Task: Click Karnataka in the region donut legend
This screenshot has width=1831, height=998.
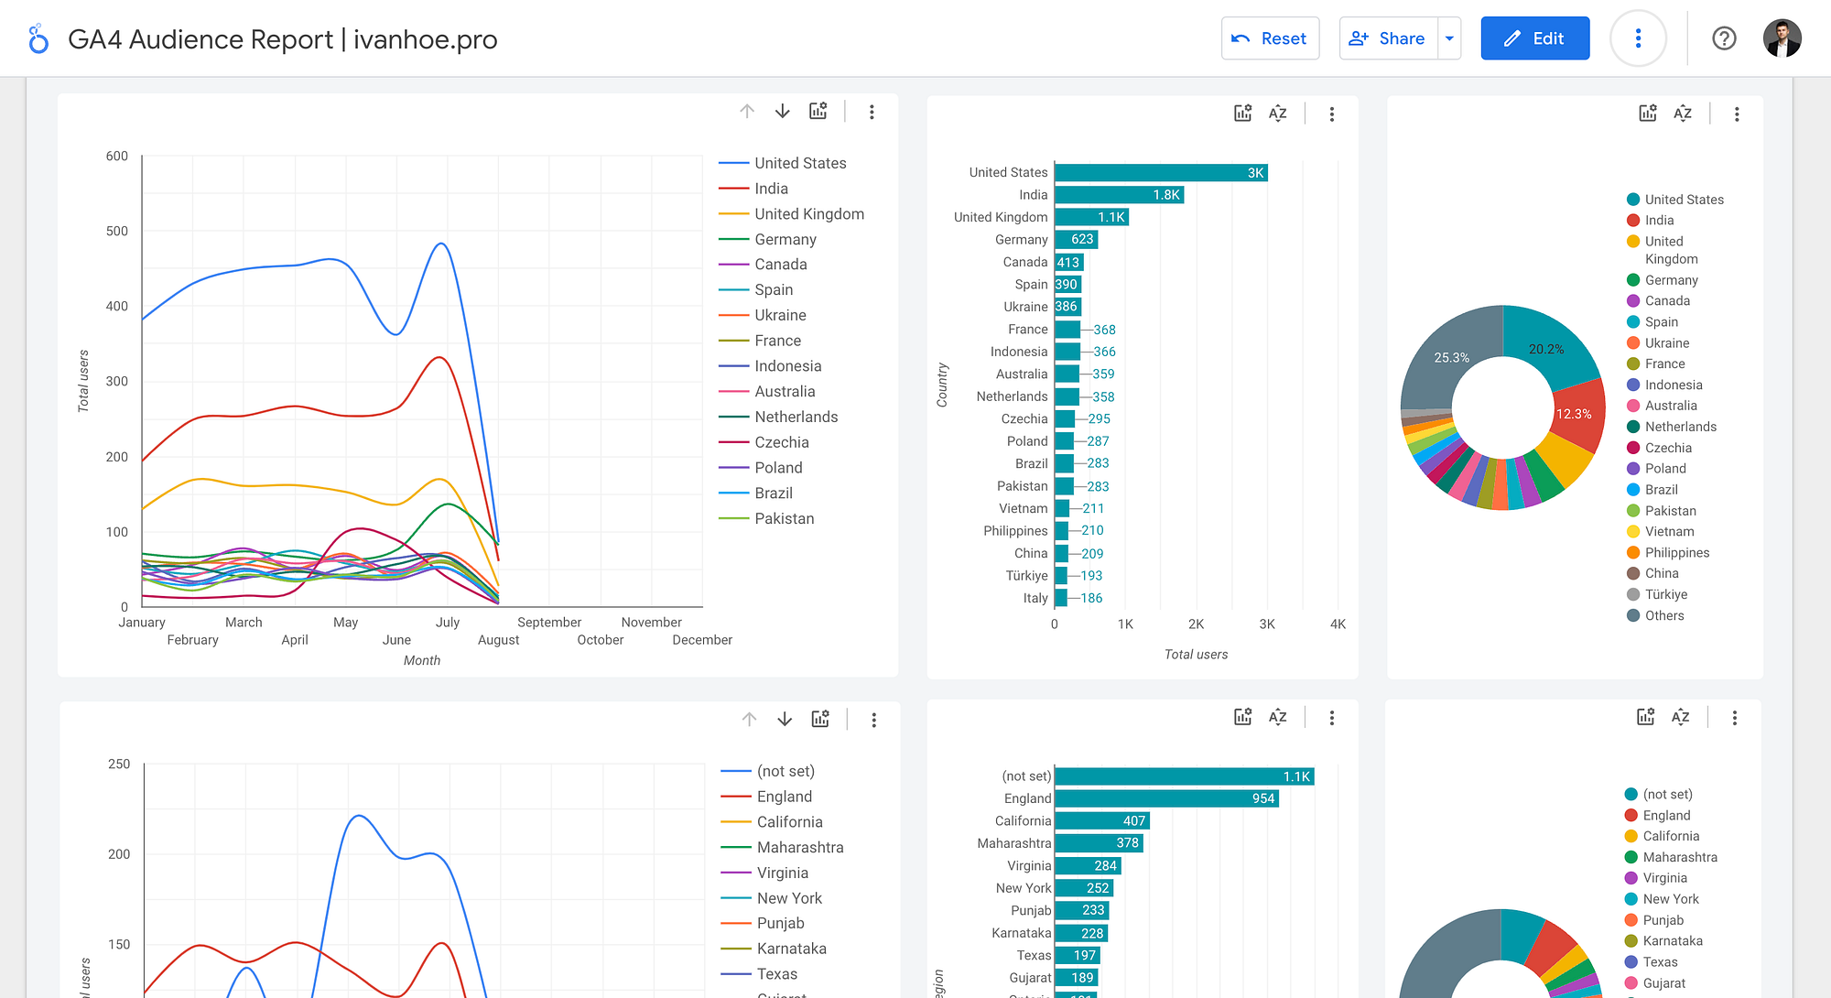Action: pyautogui.click(x=1673, y=941)
